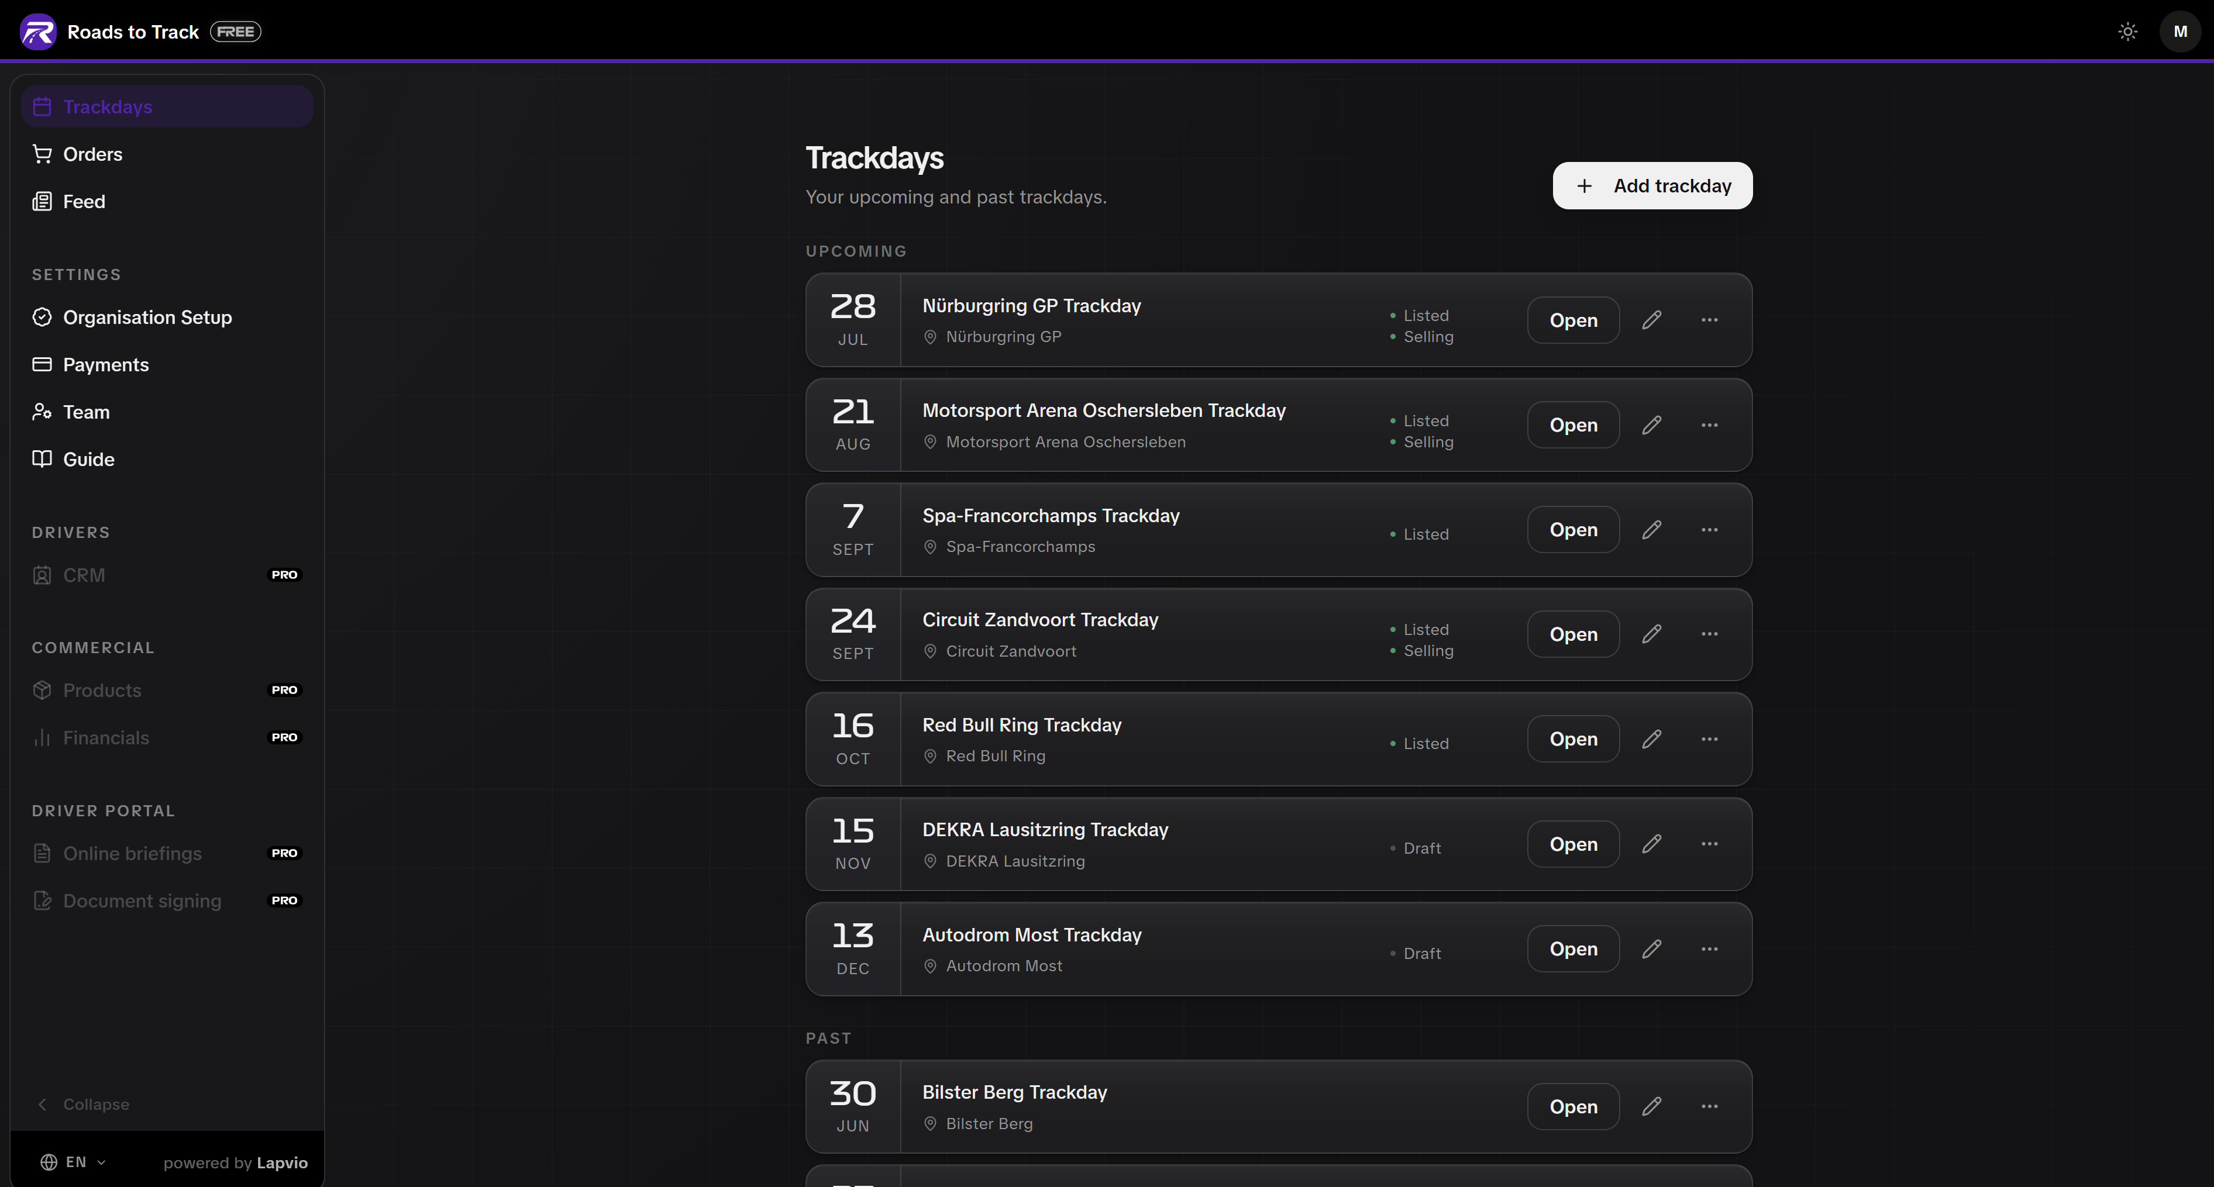Edit the Autodrom Most Trackday
This screenshot has width=2214, height=1187.
tap(1651, 949)
